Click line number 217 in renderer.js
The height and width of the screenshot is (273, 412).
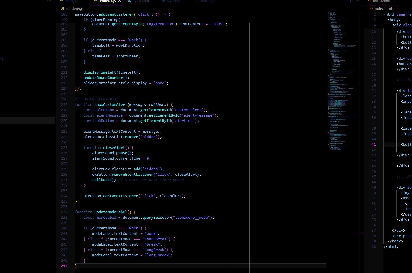[x=64, y=105]
